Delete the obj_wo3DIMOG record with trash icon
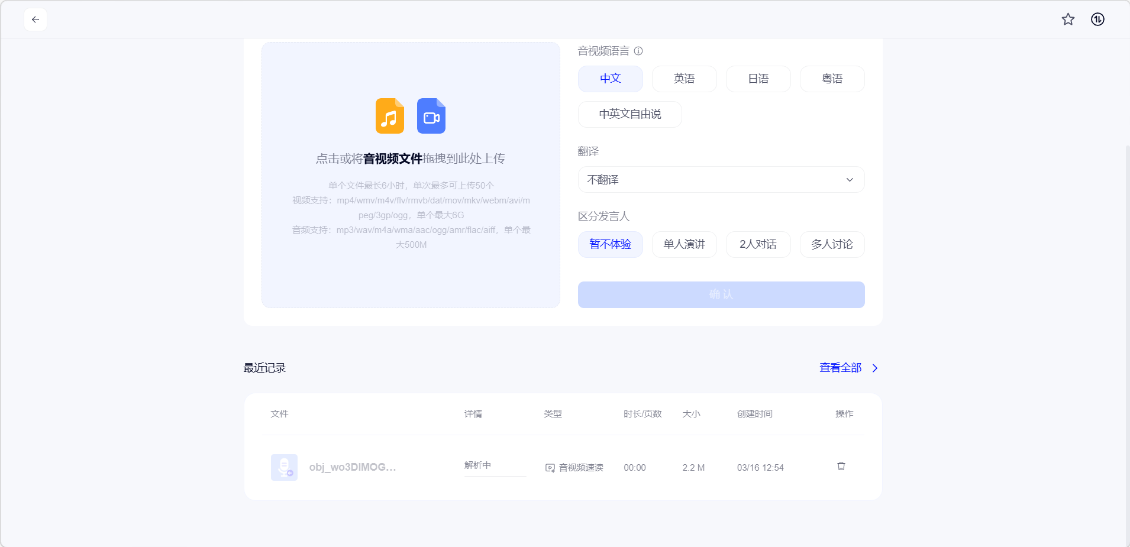Viewport: 1130px width, 547px height. (841, 467)
